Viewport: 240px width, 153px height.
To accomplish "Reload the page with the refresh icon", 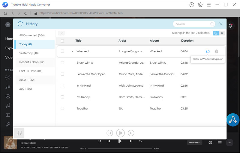I will (x=26, y=13).
